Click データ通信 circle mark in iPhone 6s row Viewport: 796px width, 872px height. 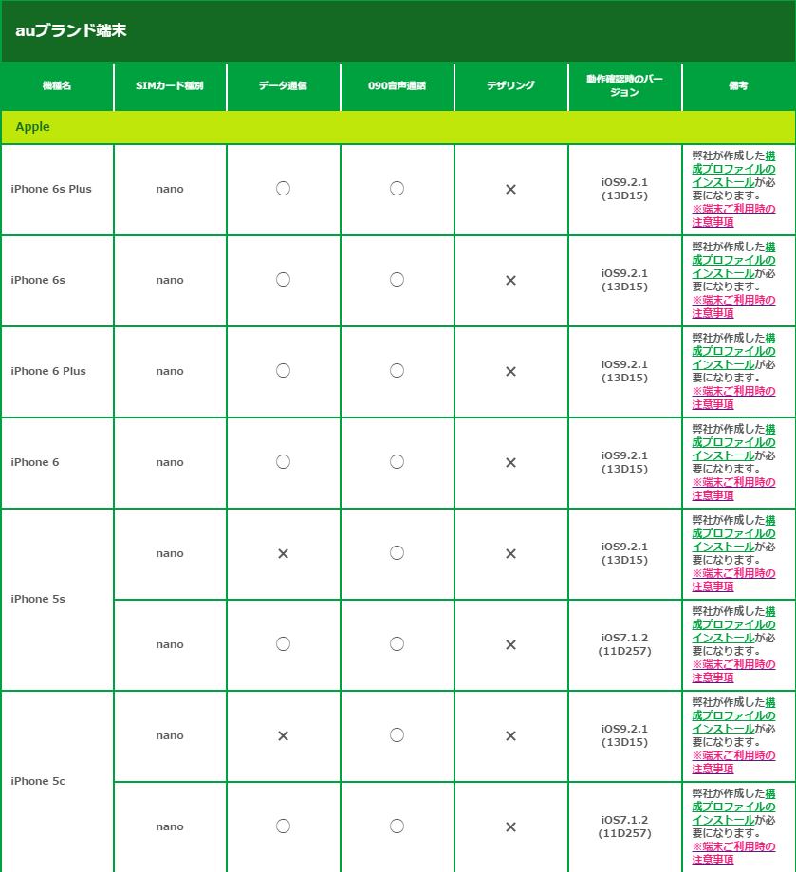[x=284, y=280]
